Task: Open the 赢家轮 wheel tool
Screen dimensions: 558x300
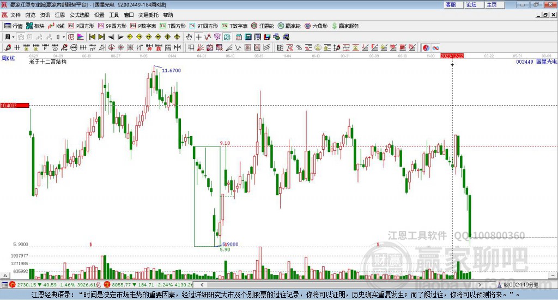Action: 289,26
